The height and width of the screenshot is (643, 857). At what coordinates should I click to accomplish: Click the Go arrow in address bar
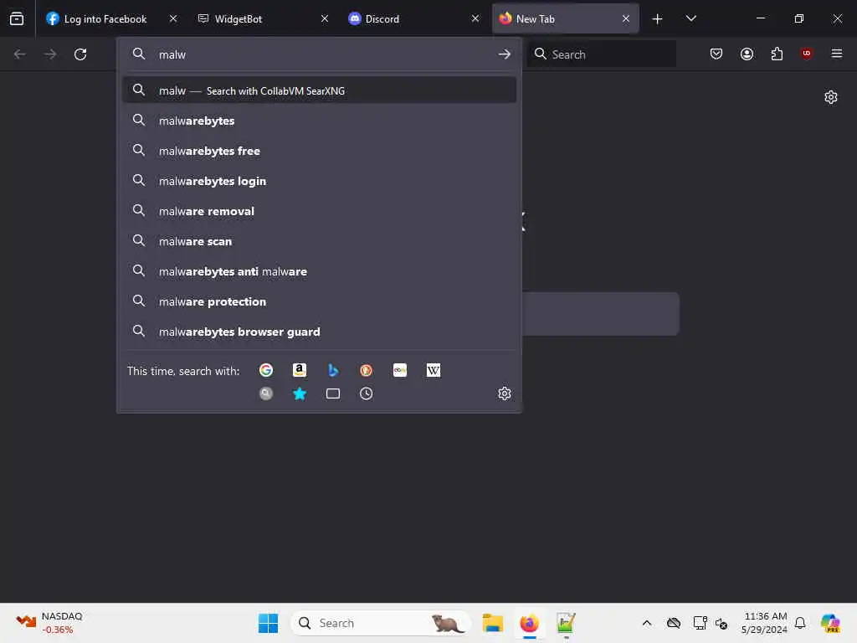[505, 54]
